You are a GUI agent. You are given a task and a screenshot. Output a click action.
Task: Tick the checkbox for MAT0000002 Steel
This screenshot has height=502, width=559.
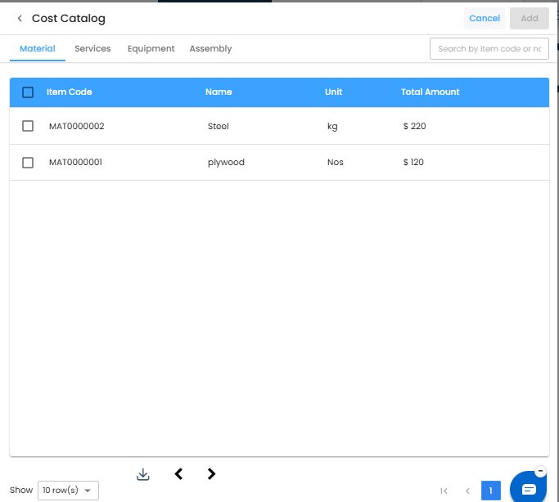(x=28, y=126)
